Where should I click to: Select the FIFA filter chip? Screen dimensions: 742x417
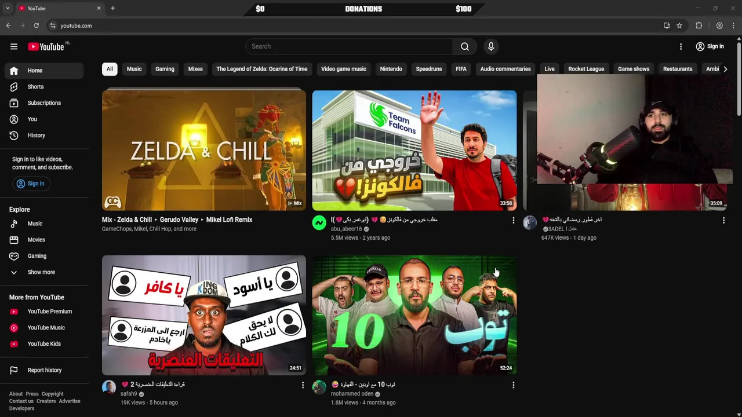461,69
